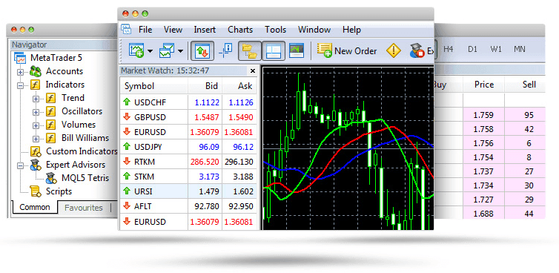This screenshot has width=559, height=273.
Task: Close the Market Watch panel
Action: (x=253, y=70)
